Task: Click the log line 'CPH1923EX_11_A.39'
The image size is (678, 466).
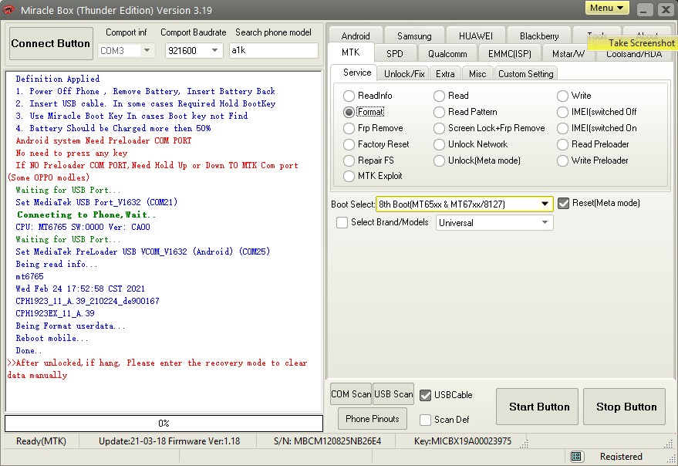Action: pyautogui.click(x=55, y=313)
